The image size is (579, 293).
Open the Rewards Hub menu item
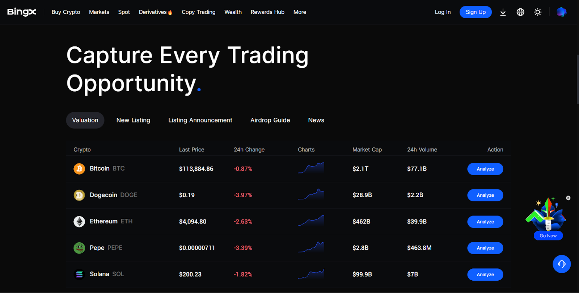pos(267,12)
